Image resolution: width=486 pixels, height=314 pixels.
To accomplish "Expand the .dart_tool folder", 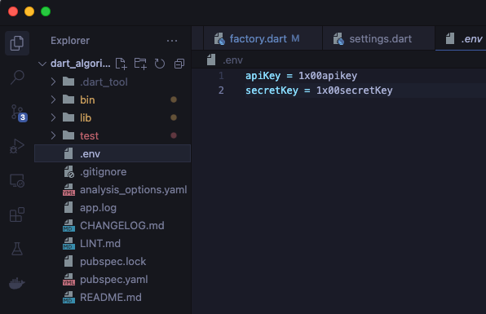I will click(x=113, y=82).
